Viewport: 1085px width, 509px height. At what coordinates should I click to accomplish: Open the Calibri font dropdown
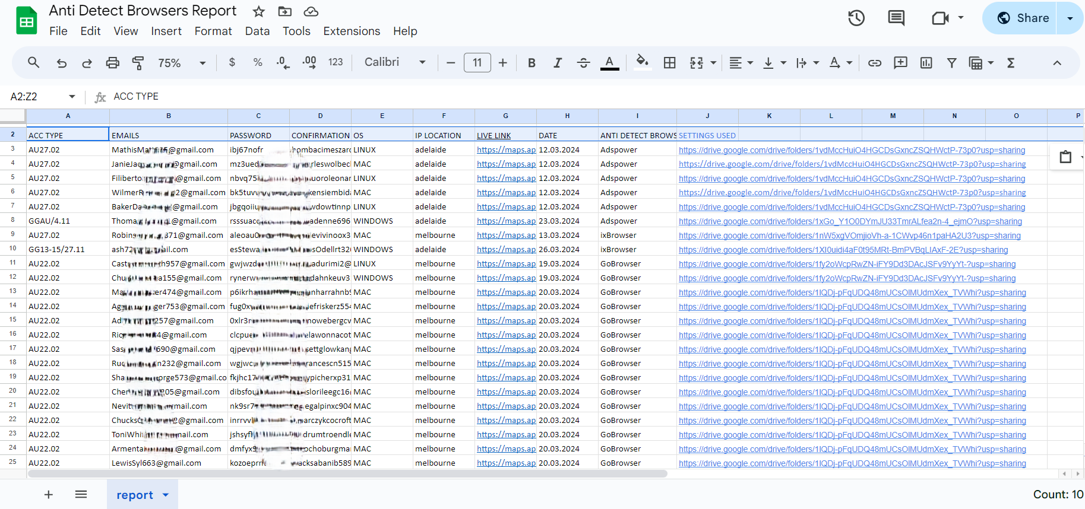(x=395, y=62)
